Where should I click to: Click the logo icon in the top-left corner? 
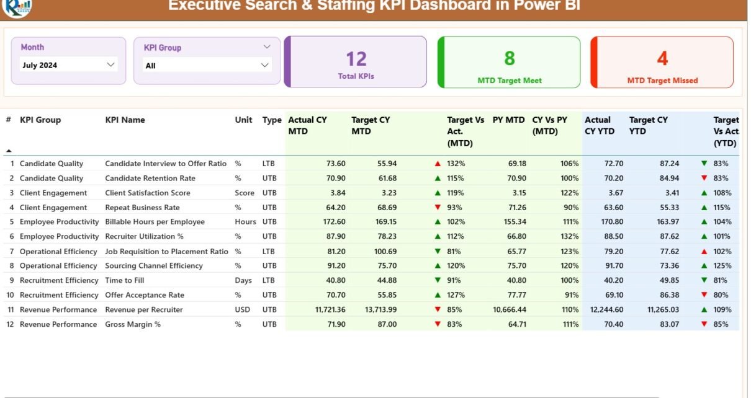[16, 7]
